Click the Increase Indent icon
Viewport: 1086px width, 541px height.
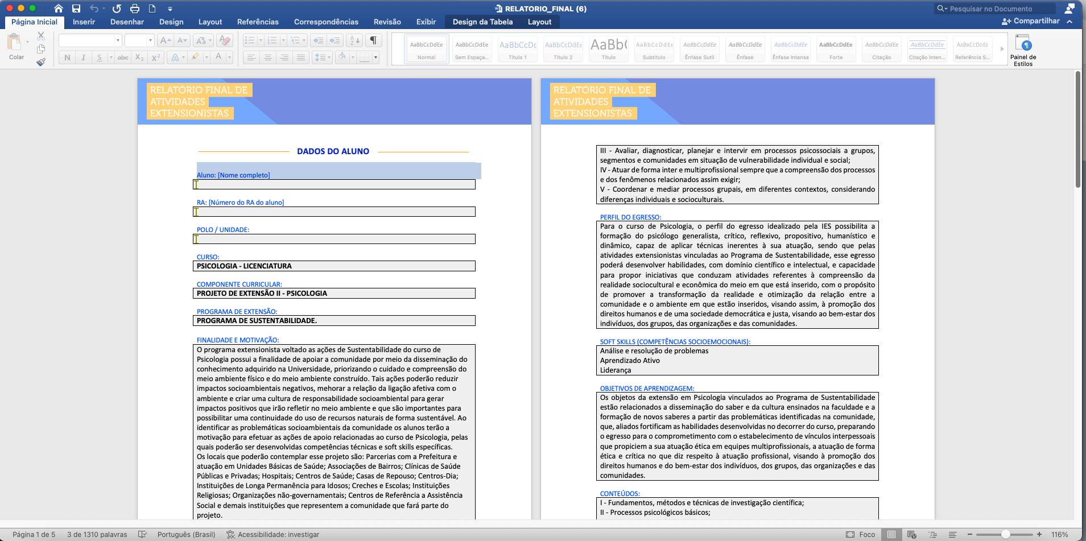[335, 40]
